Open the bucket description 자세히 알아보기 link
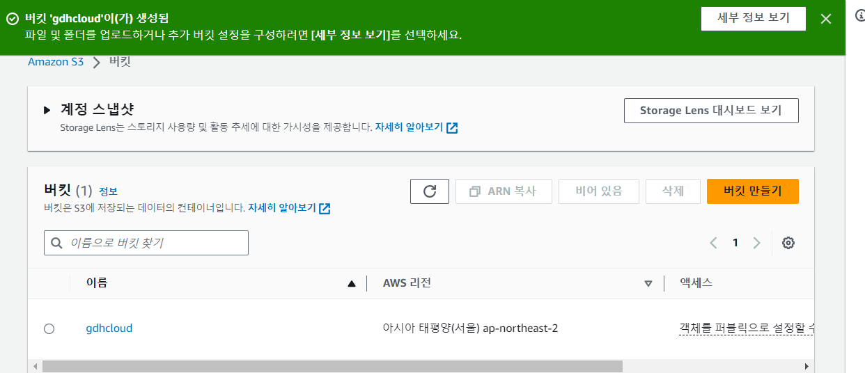The height and width of the screenshot is (373, 865). click(282, 208)
